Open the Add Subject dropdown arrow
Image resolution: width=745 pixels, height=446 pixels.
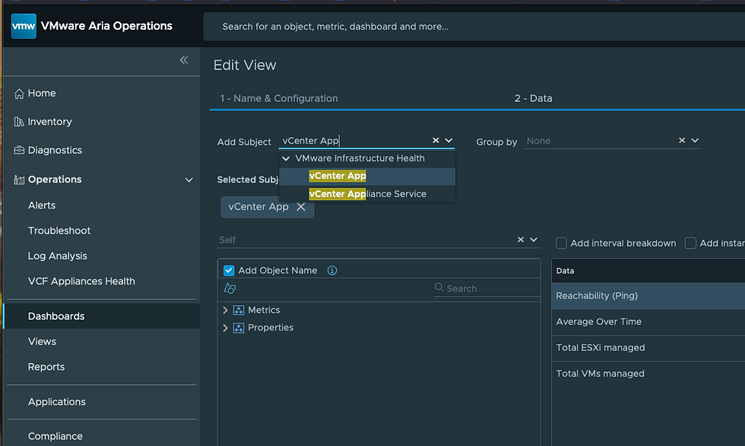point(449,140)
